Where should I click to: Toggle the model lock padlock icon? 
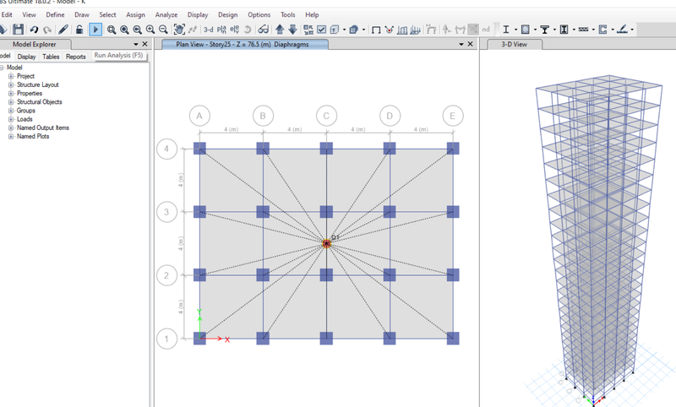(79, 30)
